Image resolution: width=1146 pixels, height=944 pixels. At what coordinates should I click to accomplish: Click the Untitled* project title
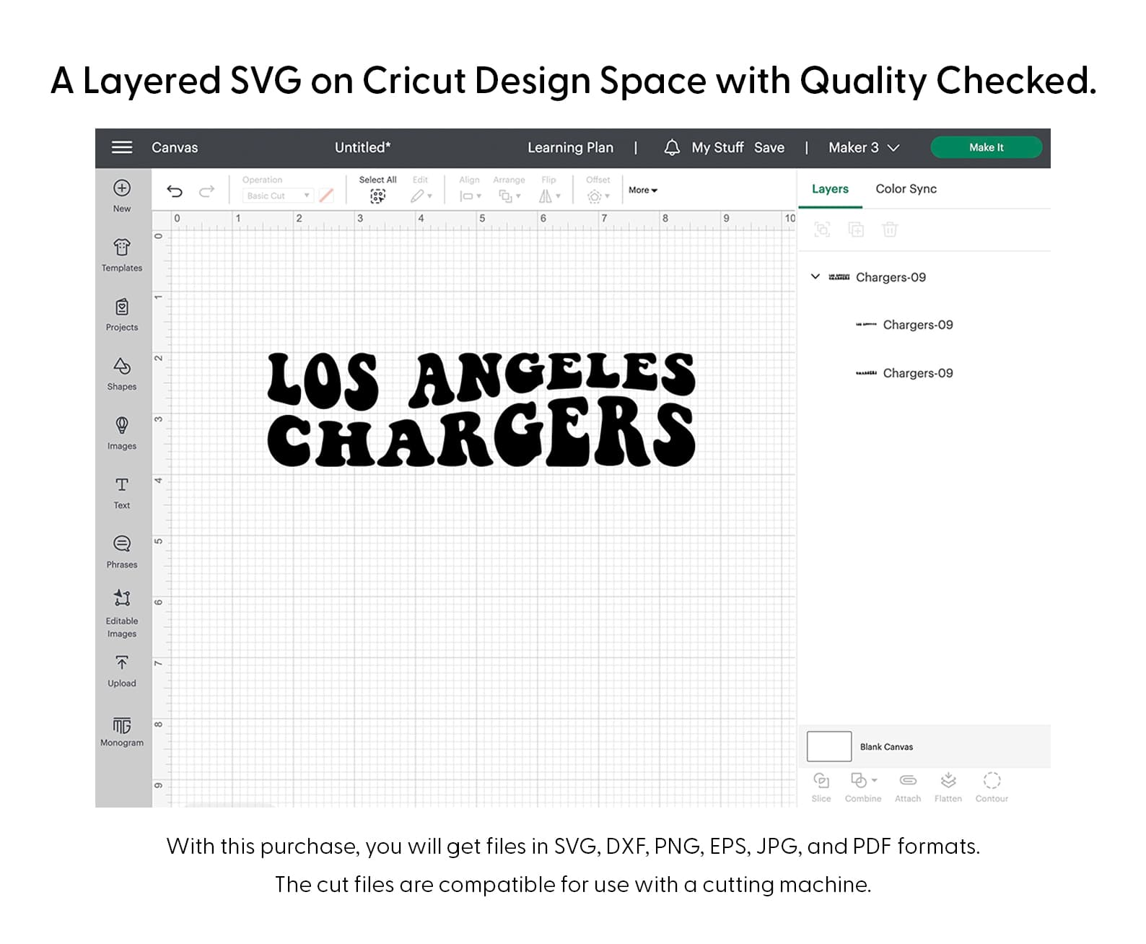pos(362,147)
